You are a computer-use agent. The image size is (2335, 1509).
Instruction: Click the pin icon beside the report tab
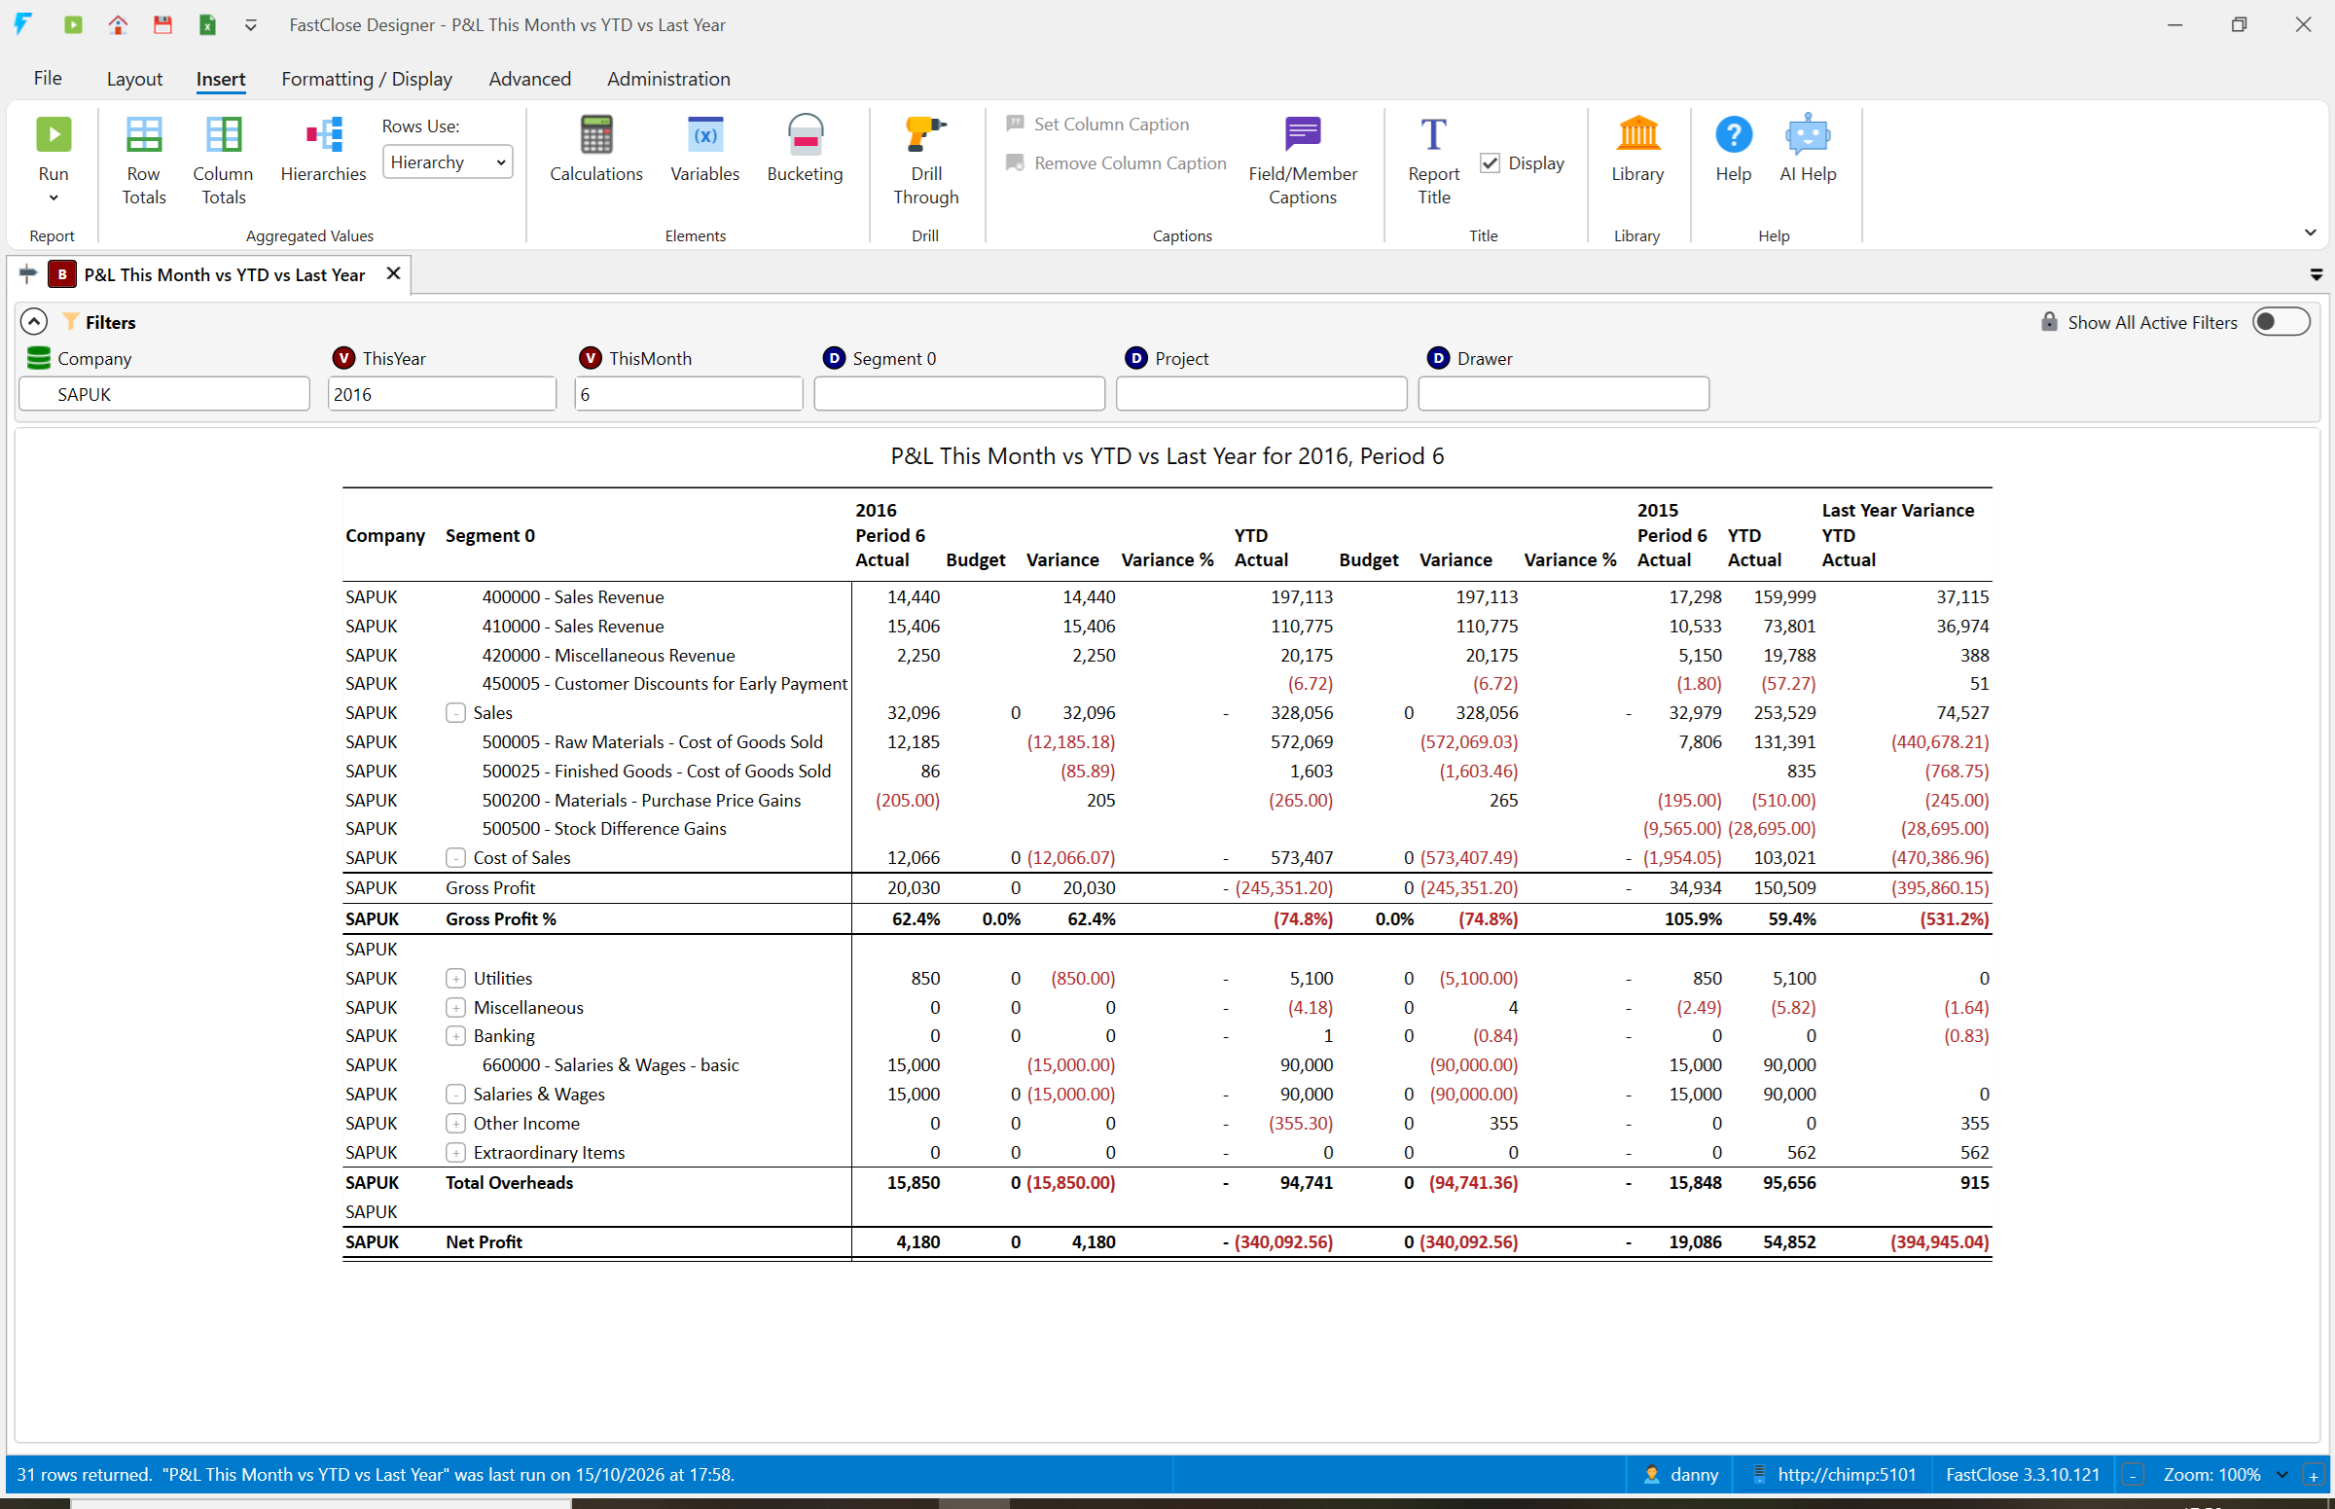tap(27, 274)
